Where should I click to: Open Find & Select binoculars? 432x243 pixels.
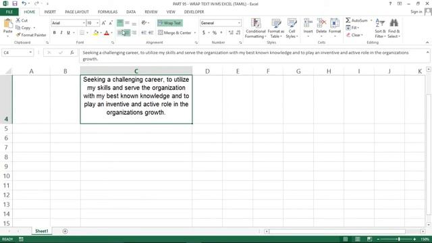(394, 28)
